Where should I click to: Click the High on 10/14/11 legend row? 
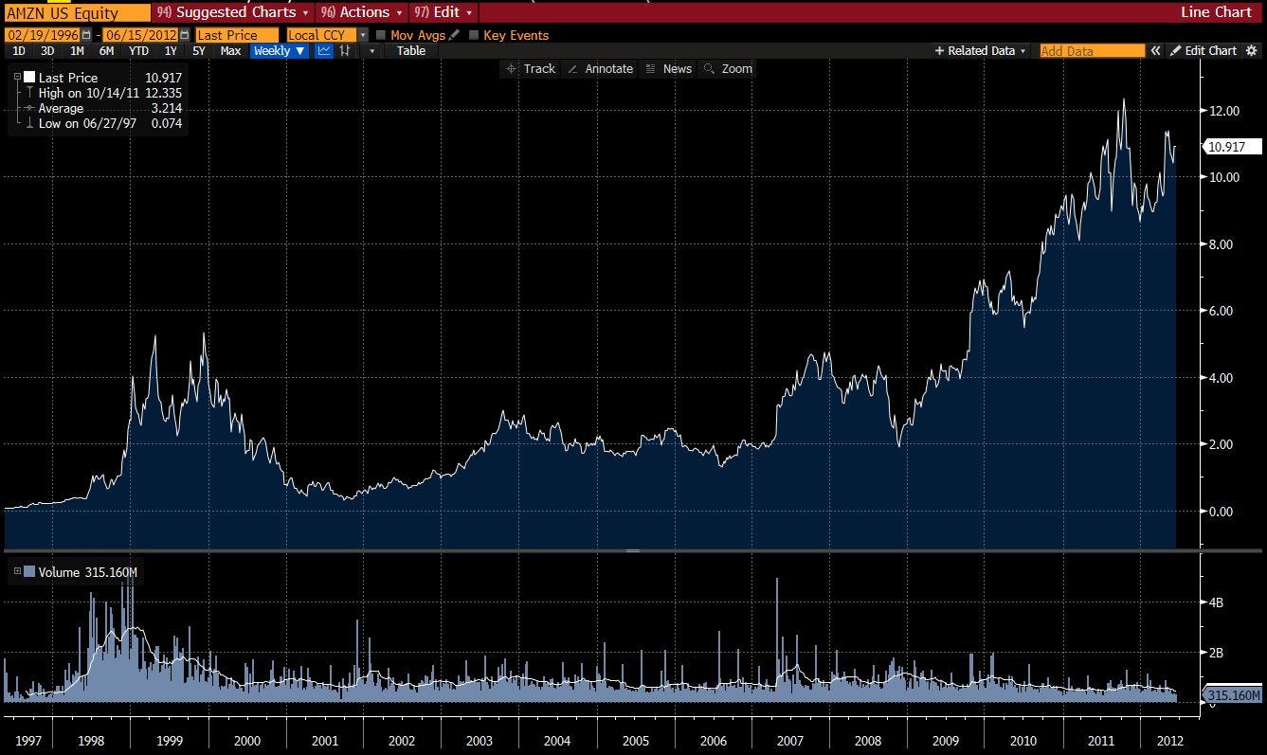pyautogui.click(x=104, y=93)
